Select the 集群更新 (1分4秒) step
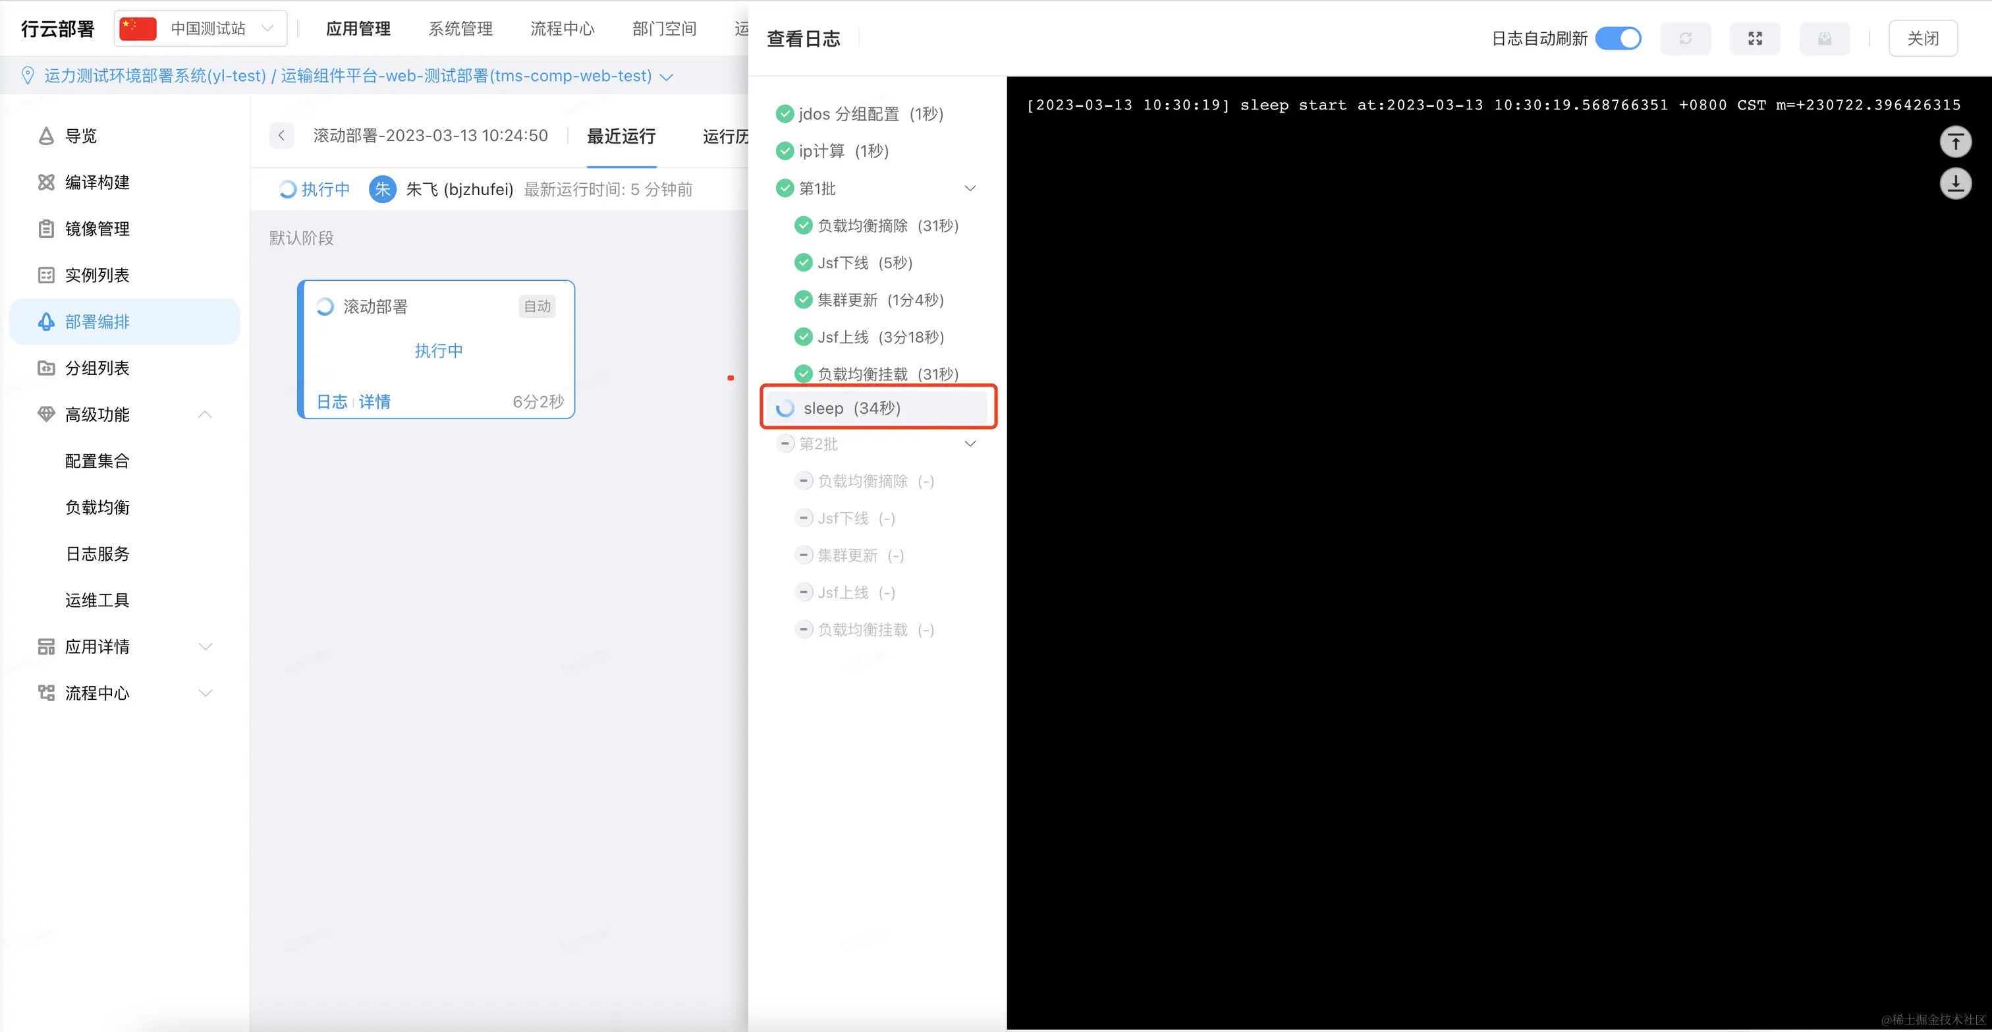Screen dimensions: 1992x1032 tap(880, 300)
